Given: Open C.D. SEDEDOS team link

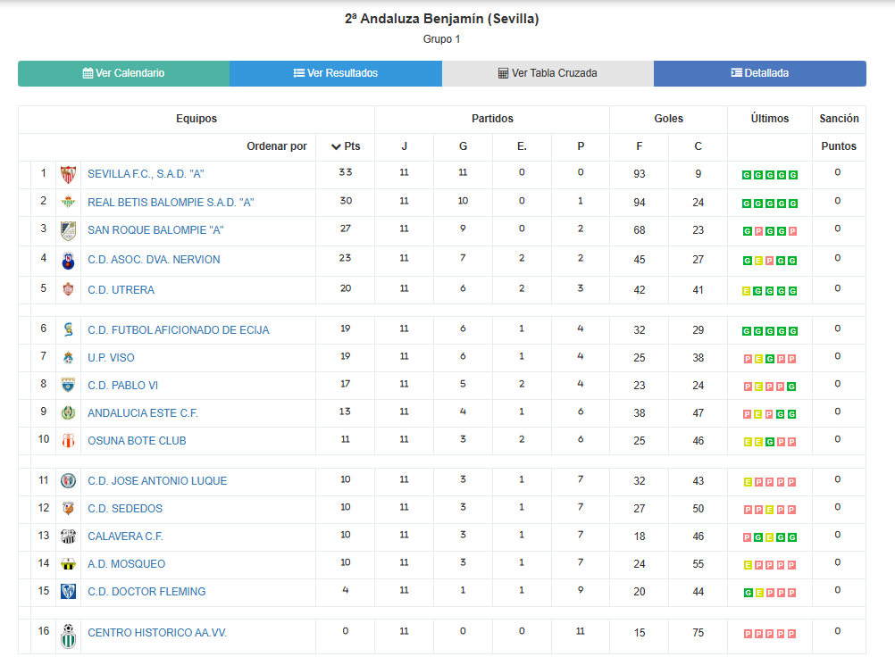Looking at the screenshot, I should click(125, 509).
